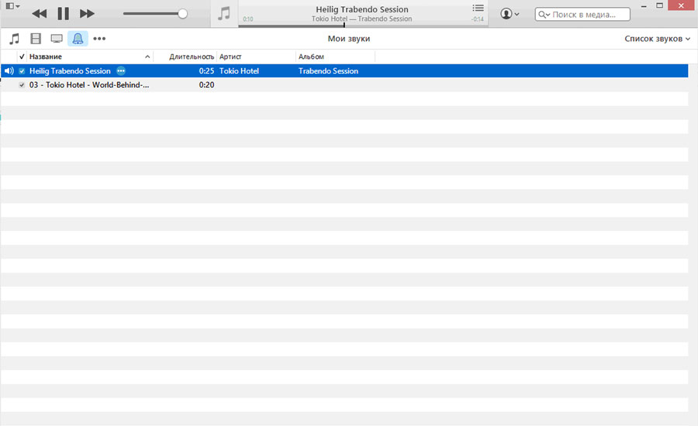The height and width of the screenshot is (426, 698).
Task: Pause the currently playing track
Action: 63,14
